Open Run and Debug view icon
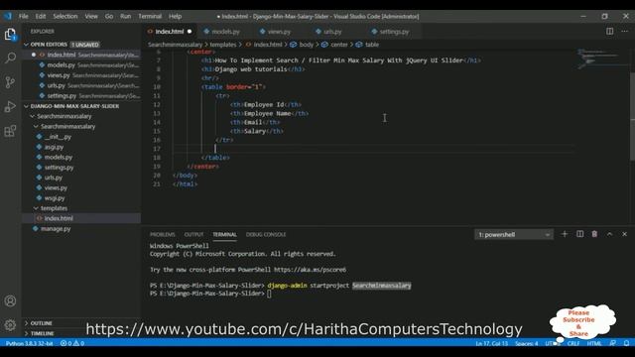 click(x=10, y=107)
